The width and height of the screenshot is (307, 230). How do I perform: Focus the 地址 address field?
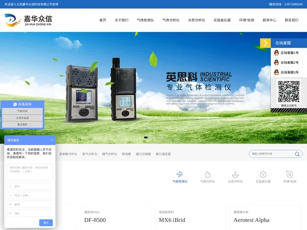(30, 213)
